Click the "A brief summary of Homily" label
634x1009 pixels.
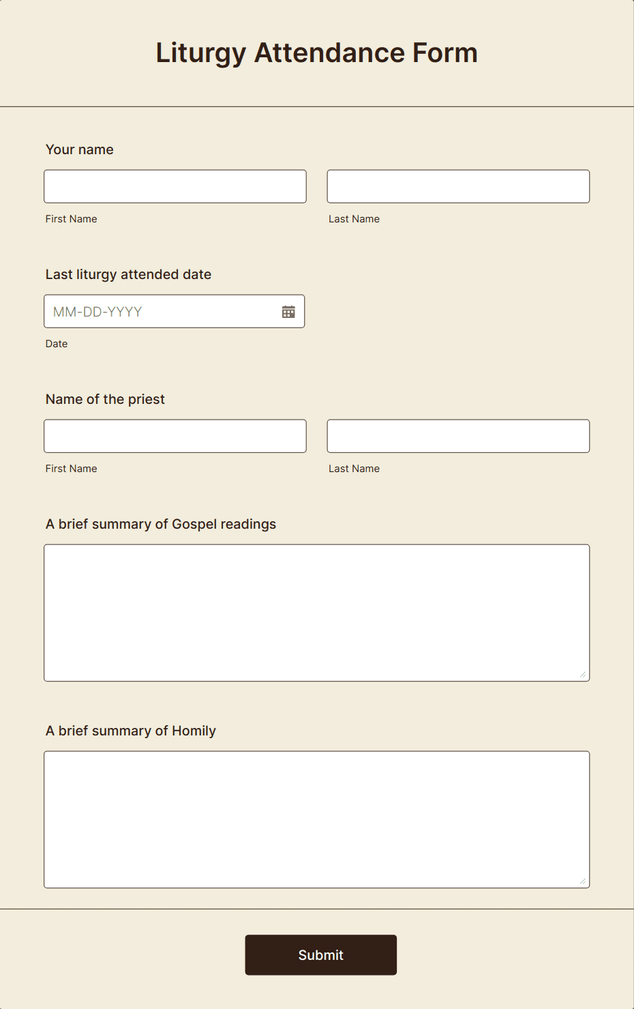(131, 731)
